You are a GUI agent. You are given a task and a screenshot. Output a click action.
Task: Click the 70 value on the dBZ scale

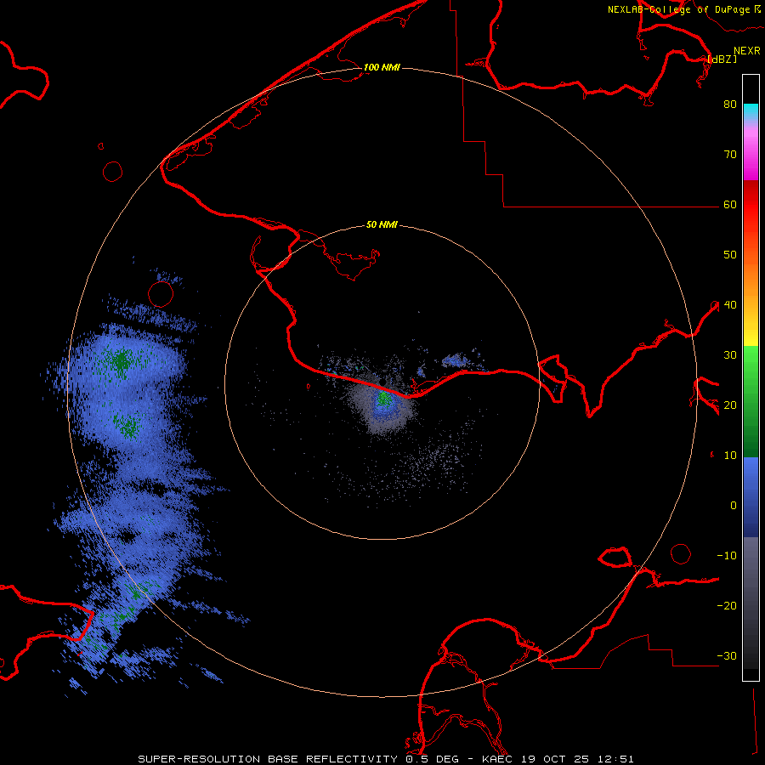[730, 155]
